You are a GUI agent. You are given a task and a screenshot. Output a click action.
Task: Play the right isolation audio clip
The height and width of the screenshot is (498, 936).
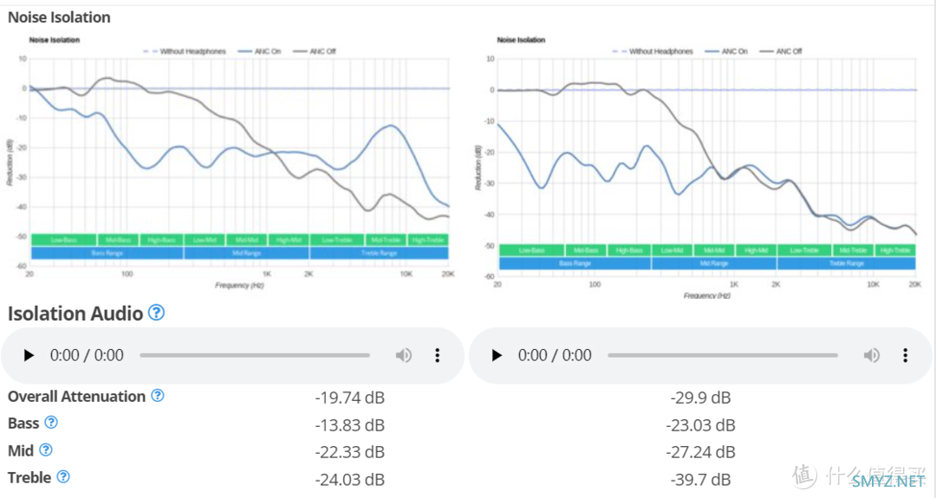click(x=496, y=355)
